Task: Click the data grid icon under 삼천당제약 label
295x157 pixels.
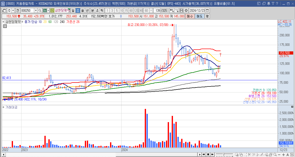Action: click(5, 26)
